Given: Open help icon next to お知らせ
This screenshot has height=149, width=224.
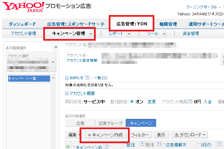Looking at the screenshot, I should point(87,78).
